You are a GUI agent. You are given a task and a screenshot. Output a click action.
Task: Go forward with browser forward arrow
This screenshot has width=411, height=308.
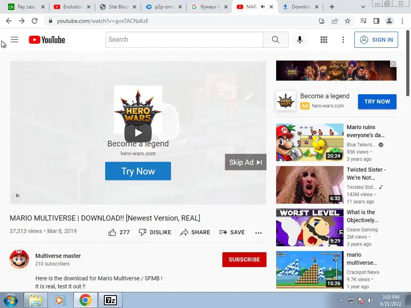click(x=22, y=21)
